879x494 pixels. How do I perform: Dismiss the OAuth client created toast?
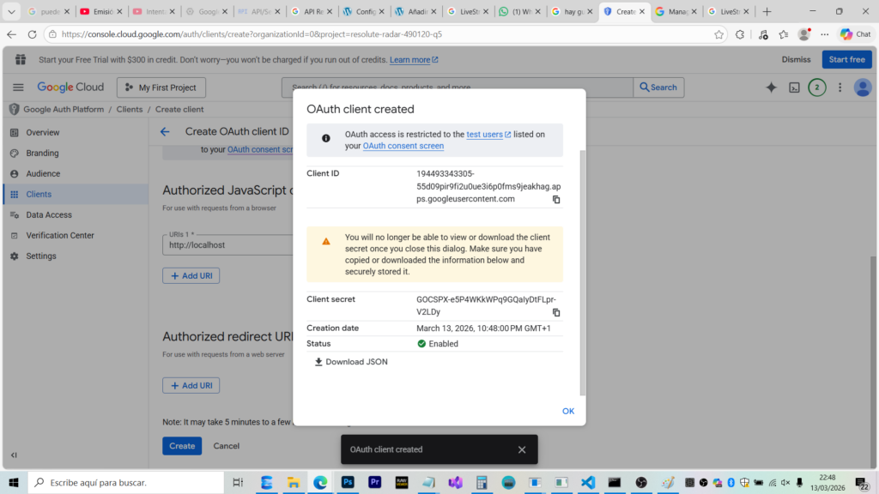521,449
